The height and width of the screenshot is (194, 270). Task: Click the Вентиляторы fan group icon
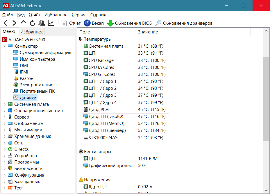[x=81, y=151]
